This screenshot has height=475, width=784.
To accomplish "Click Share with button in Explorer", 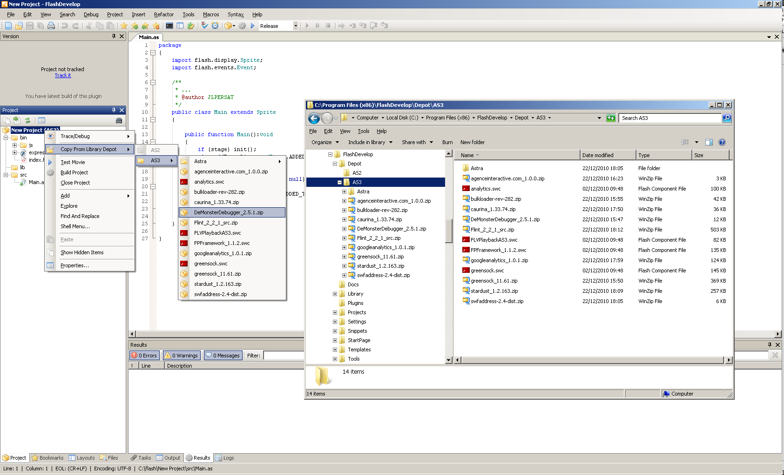I will pos(417,142).
